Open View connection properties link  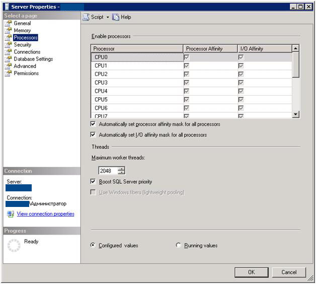tap(45, 214)
